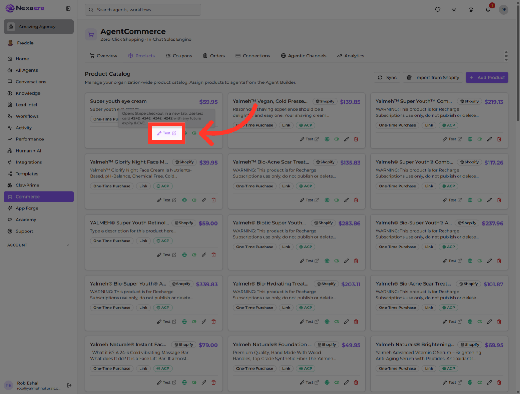
Task: Delete the Yalmeh Bio-Acne Scar $135.83 product
Action: [x=356, y=200]
